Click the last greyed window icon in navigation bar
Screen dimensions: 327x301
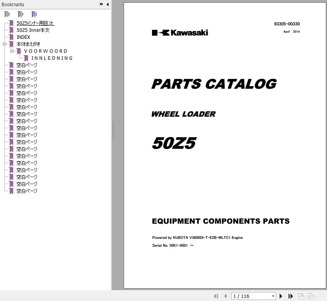point(311,296)
